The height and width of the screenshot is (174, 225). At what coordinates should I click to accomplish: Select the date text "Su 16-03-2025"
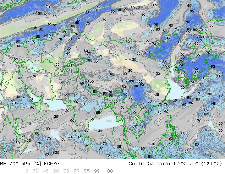pos(149,164)
